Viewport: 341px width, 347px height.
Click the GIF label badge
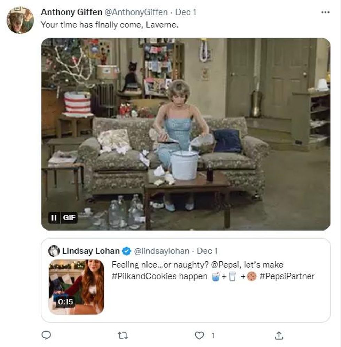[x=69, y=218]
